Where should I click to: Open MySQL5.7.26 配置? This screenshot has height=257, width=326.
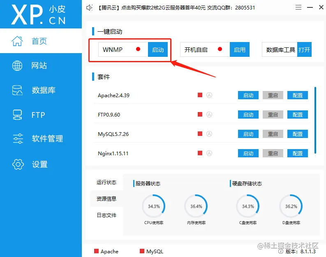tap(298, 134)
